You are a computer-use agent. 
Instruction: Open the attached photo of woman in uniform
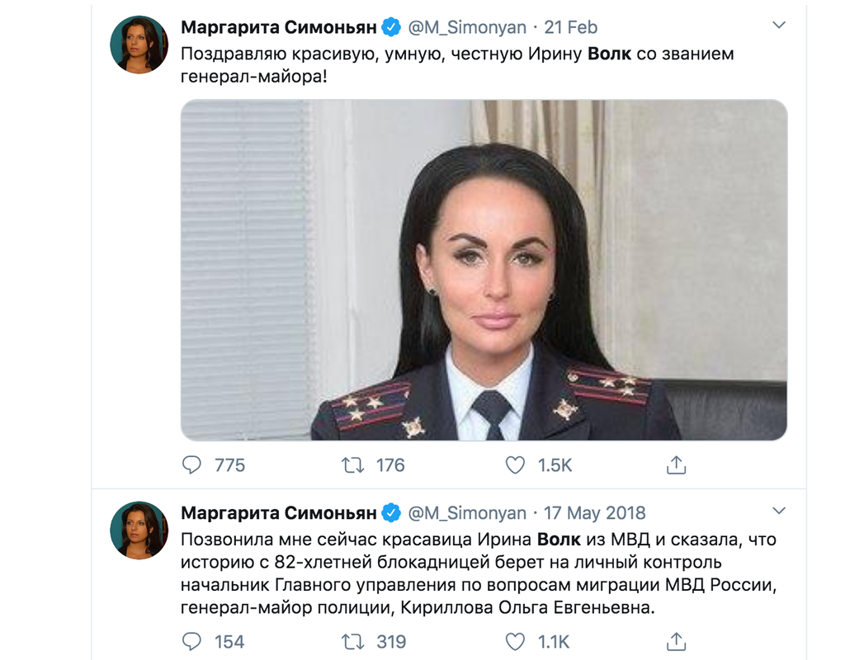(484, 270)
